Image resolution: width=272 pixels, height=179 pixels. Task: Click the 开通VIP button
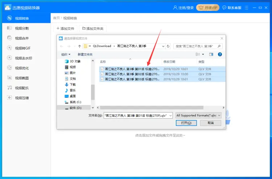tap(208, 8)
